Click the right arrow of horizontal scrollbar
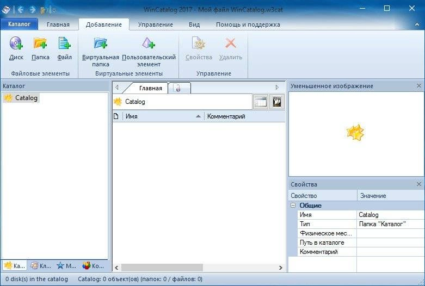The height and width of the screenshot is (286, 425). [x=281, y=268]
